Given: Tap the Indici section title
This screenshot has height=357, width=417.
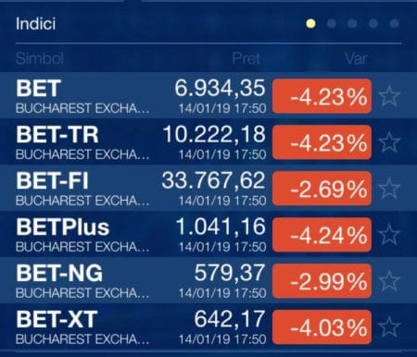Looking at the screenshot, I should point(35,24).
